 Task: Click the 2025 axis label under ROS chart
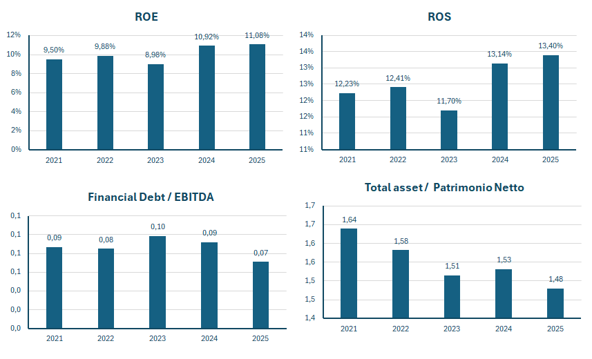(551, 159)
